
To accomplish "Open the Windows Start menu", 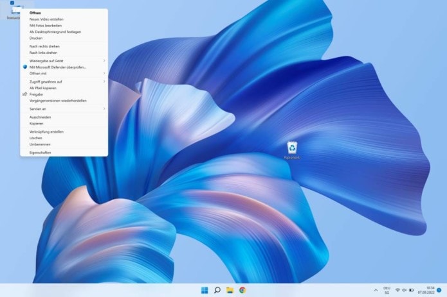I will pos(205,290).
